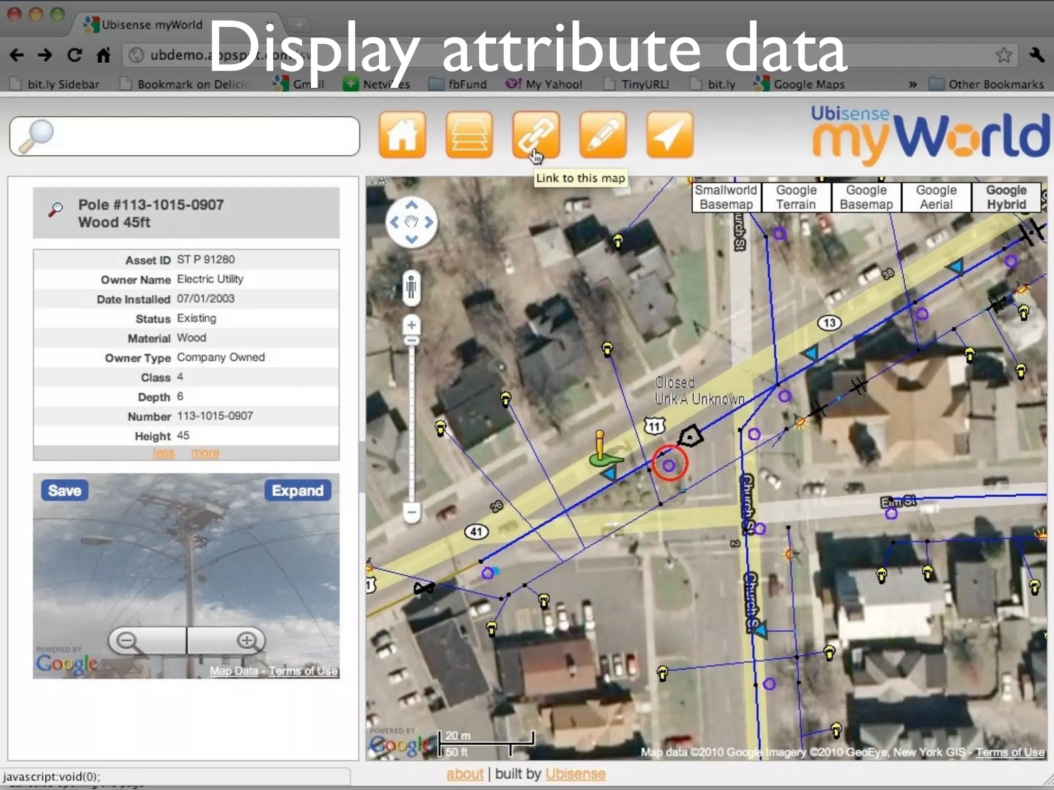Click magnifier icon beside Pole #113-1015-0907
This screenshot has height=790, width=1054.
56,209
